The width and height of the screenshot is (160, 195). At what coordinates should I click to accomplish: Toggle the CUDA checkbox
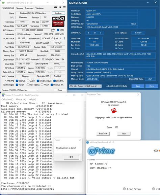coord(28,81)
